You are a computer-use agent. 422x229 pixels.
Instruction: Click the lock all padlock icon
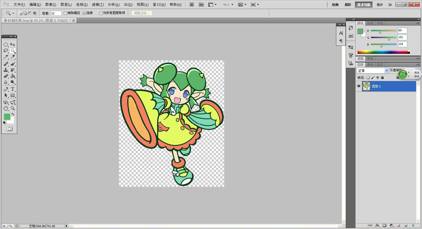click(x=382, y=77)
